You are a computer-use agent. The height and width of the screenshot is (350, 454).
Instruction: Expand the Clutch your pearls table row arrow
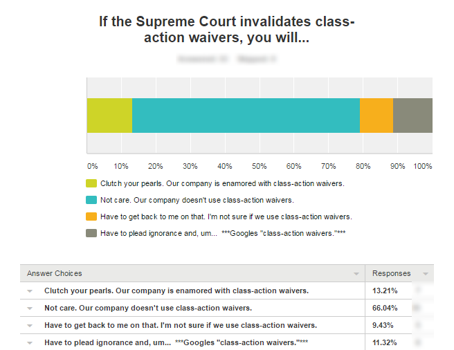[30, 291]
